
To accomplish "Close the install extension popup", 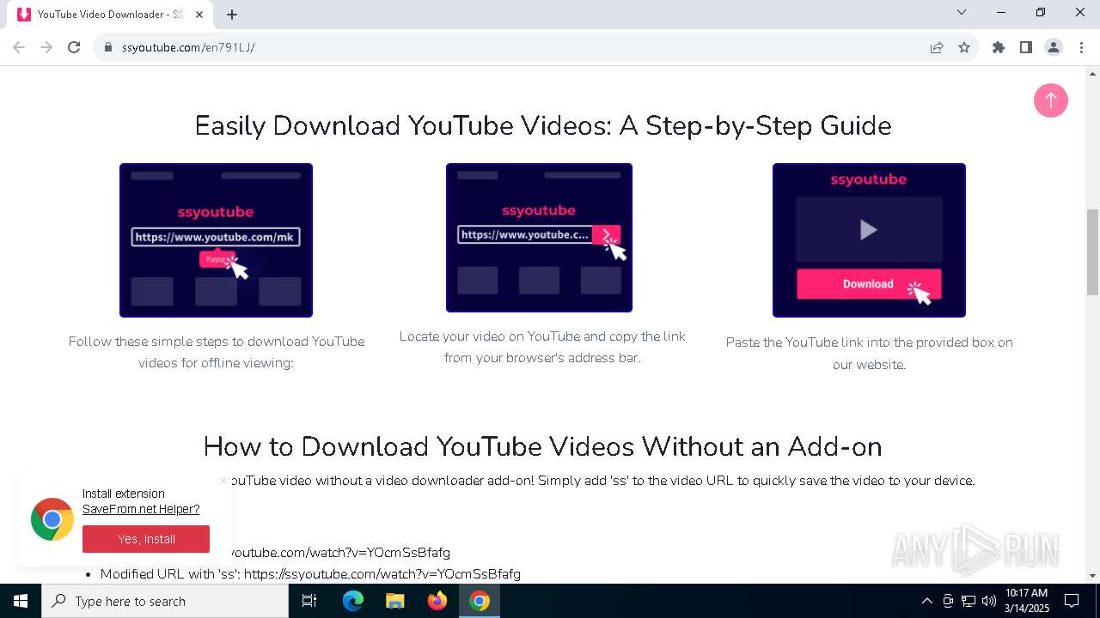I will coord(223,481).
